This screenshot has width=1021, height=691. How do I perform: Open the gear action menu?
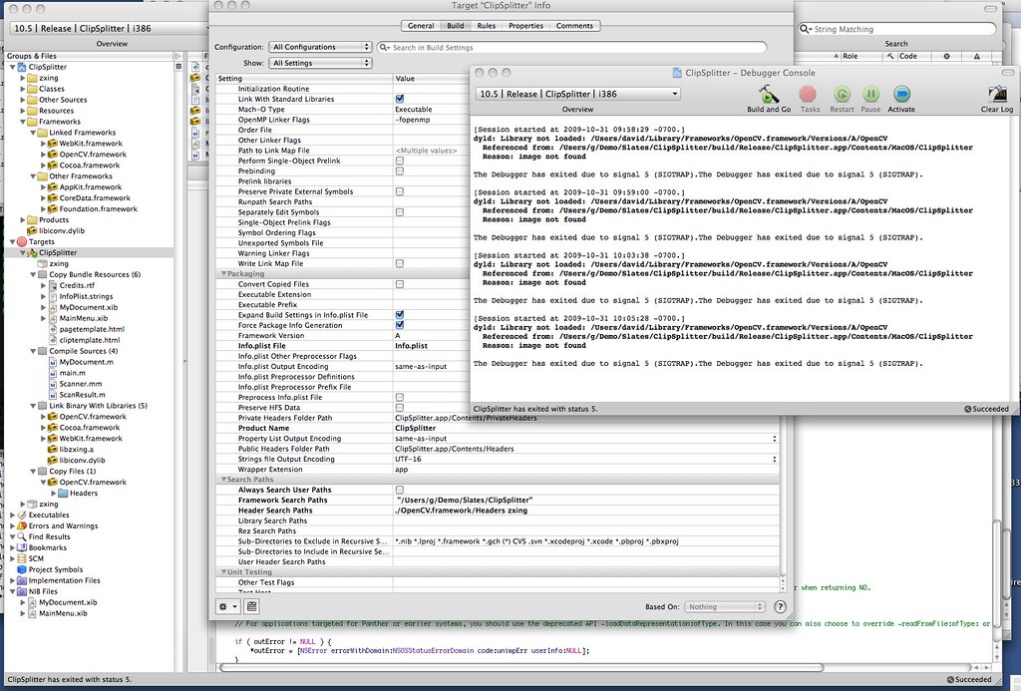point(228,606)
